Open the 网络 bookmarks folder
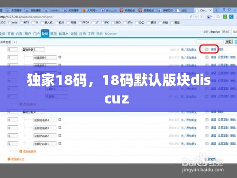The height and width of the screenshot is (178, 237). tap(71, 23)
